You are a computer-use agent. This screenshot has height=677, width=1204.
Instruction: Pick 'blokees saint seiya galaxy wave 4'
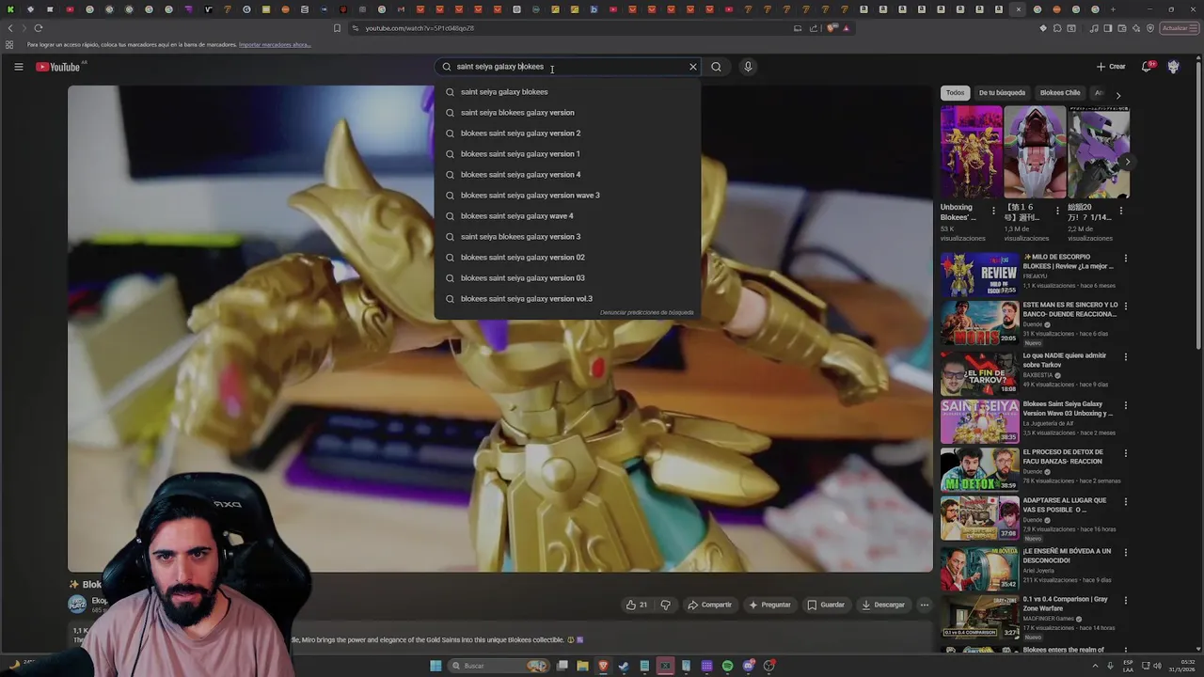pos(567,216)
